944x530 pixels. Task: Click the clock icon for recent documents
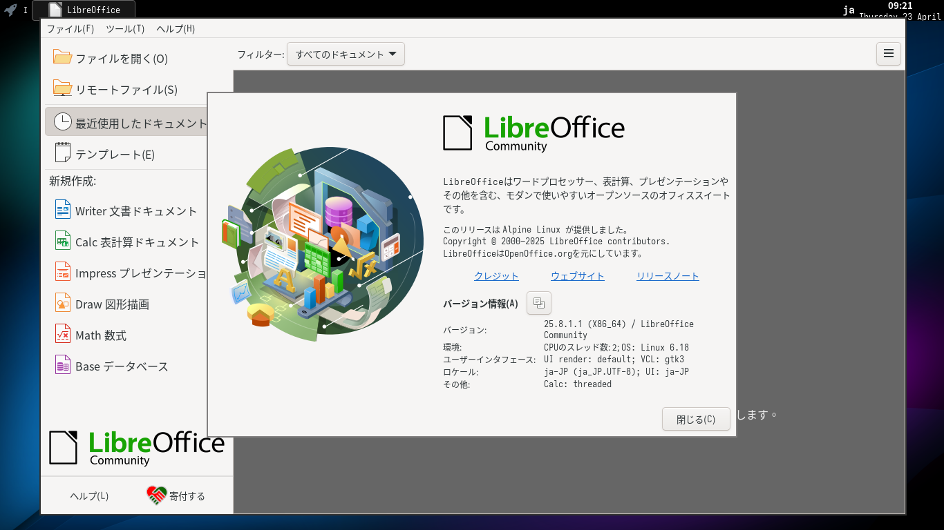[63, 122]
